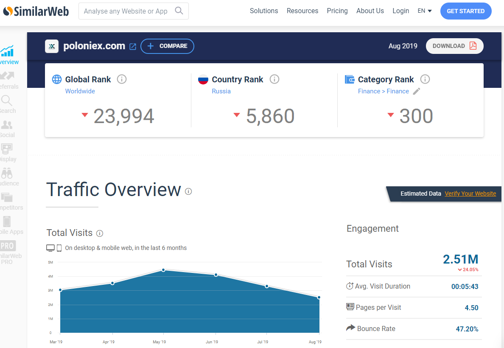
Task: Select the Search sidebar icon
Action: tap(6, 100)
